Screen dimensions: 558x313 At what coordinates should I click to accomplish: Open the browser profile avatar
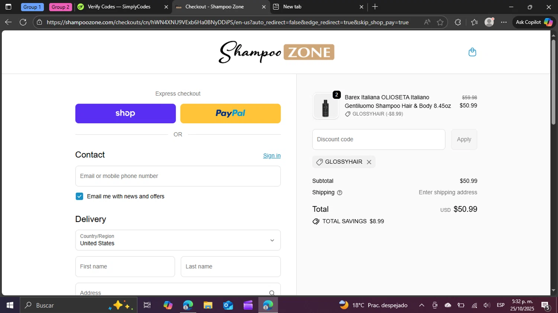(x=489, y=22)
